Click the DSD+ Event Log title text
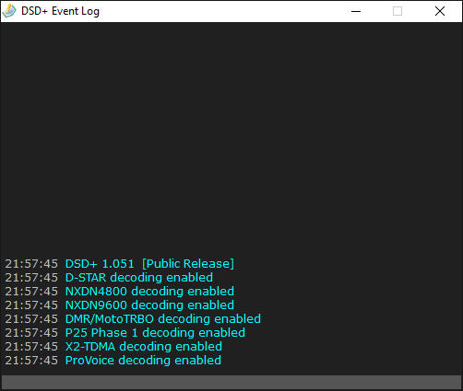The width and height of the screenshot is (463, 391). tap(60, 11)
